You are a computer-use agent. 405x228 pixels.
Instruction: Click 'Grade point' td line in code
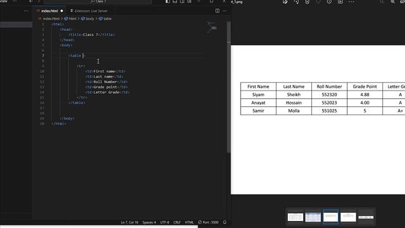[x=106, y=87]
